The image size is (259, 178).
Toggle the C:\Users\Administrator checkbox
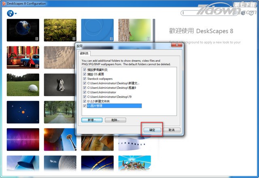pos(85,92)
